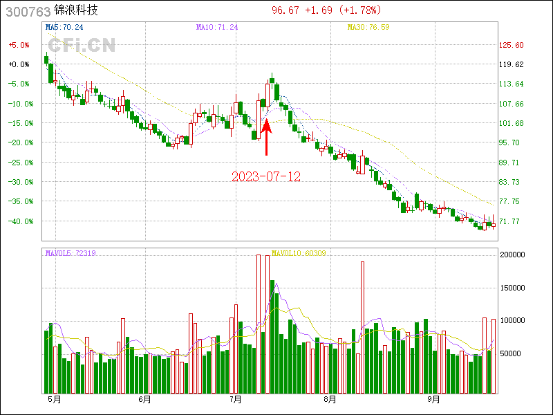Select the MA30:76.59 indicator label
The width and height of the screenshot is (553, 415).
(x=368, y=27)
